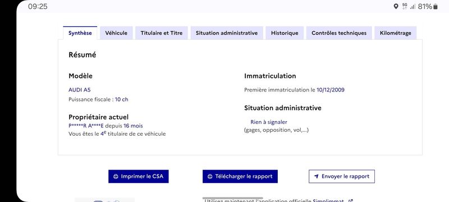449x202 pixels.
Task: Tap the 5G network indicator
Action: (405, 6)
